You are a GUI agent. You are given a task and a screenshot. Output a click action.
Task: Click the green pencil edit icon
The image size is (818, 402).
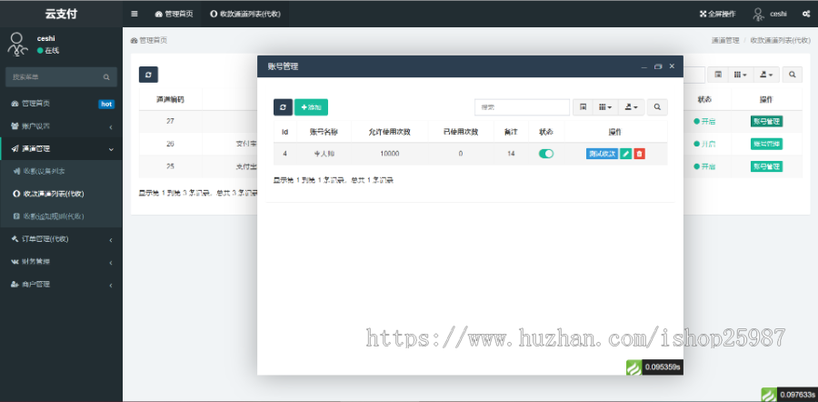626,154
